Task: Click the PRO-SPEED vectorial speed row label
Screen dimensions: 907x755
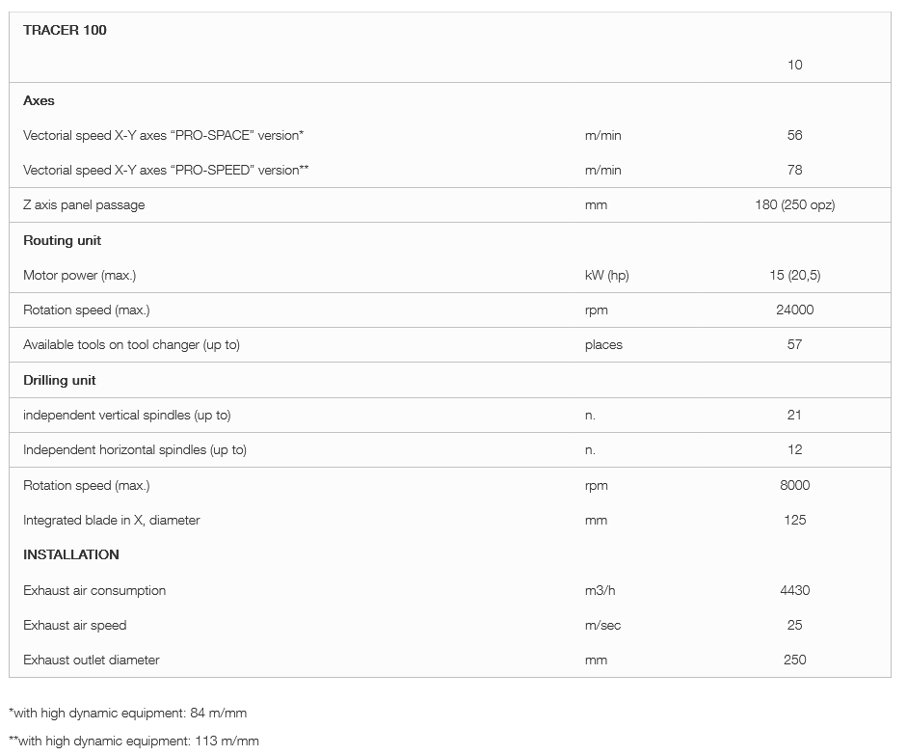Action: (x=166, y=170)
